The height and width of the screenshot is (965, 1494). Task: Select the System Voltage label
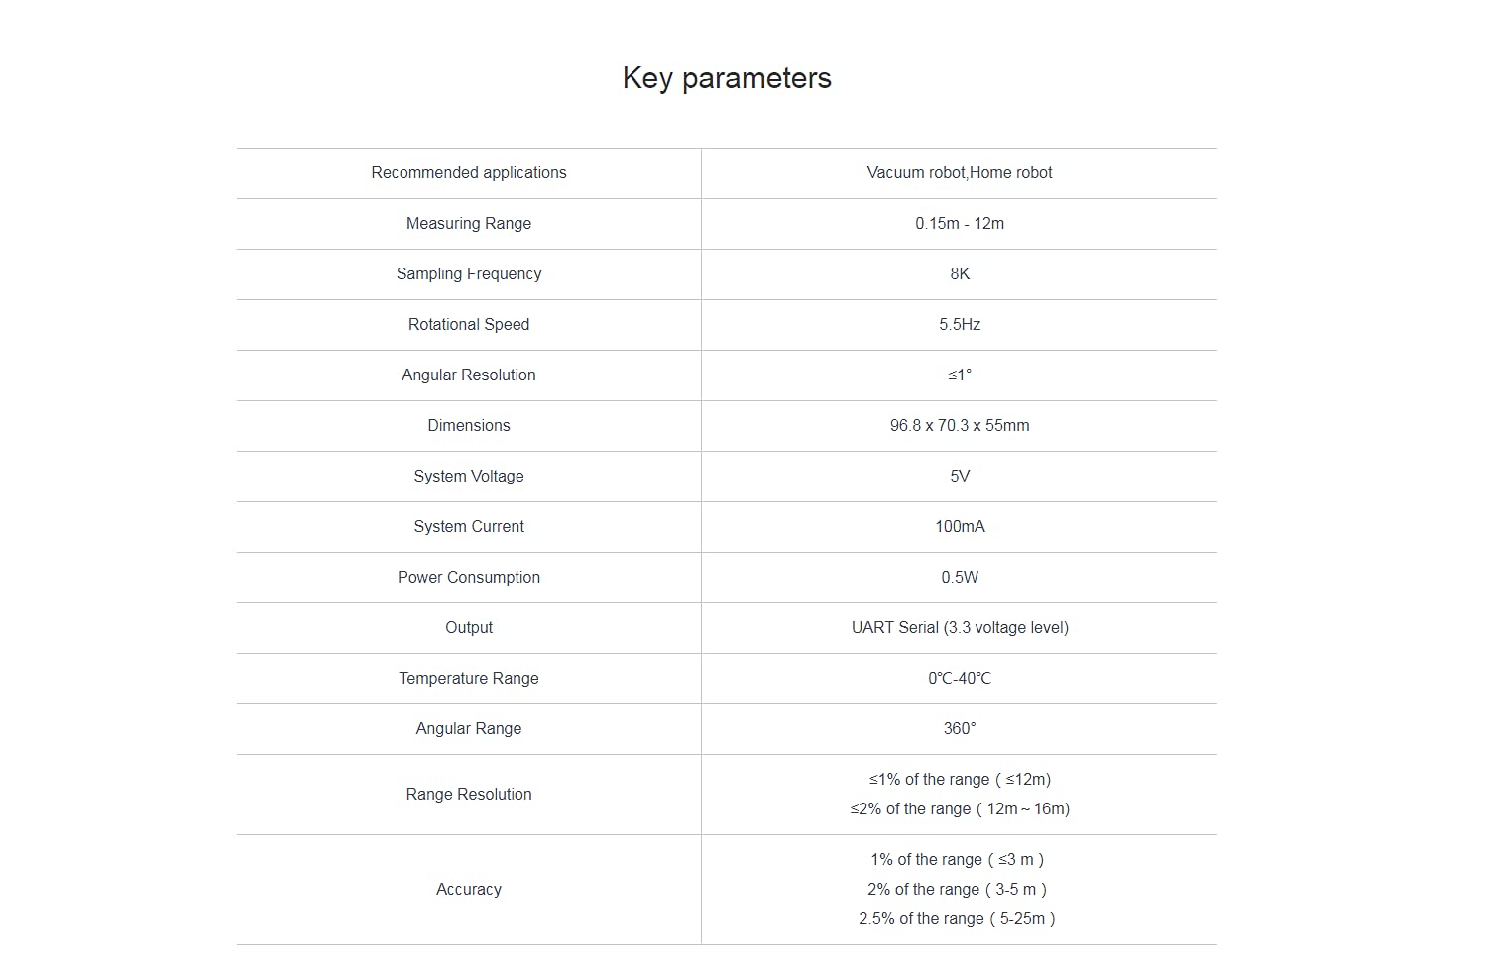pos(469,476)
